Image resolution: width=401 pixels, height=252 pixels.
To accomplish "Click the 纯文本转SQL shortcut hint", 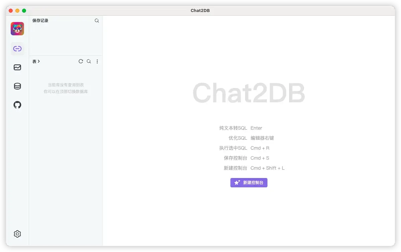I will (x=233, y=128).
